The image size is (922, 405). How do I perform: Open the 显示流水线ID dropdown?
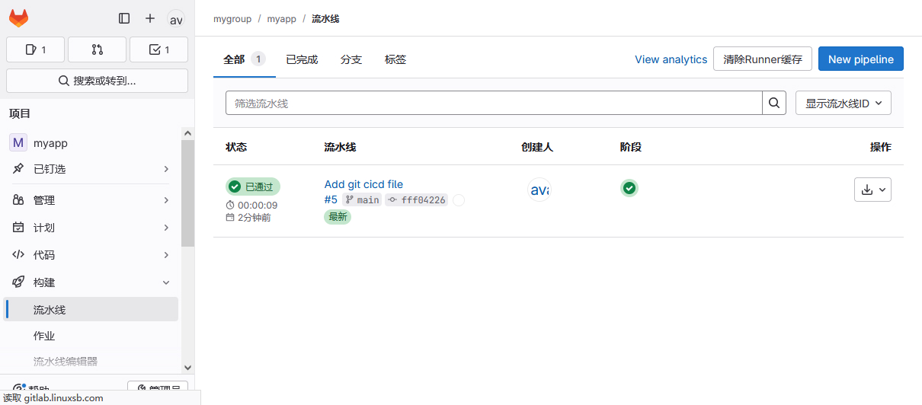[843, 103]
